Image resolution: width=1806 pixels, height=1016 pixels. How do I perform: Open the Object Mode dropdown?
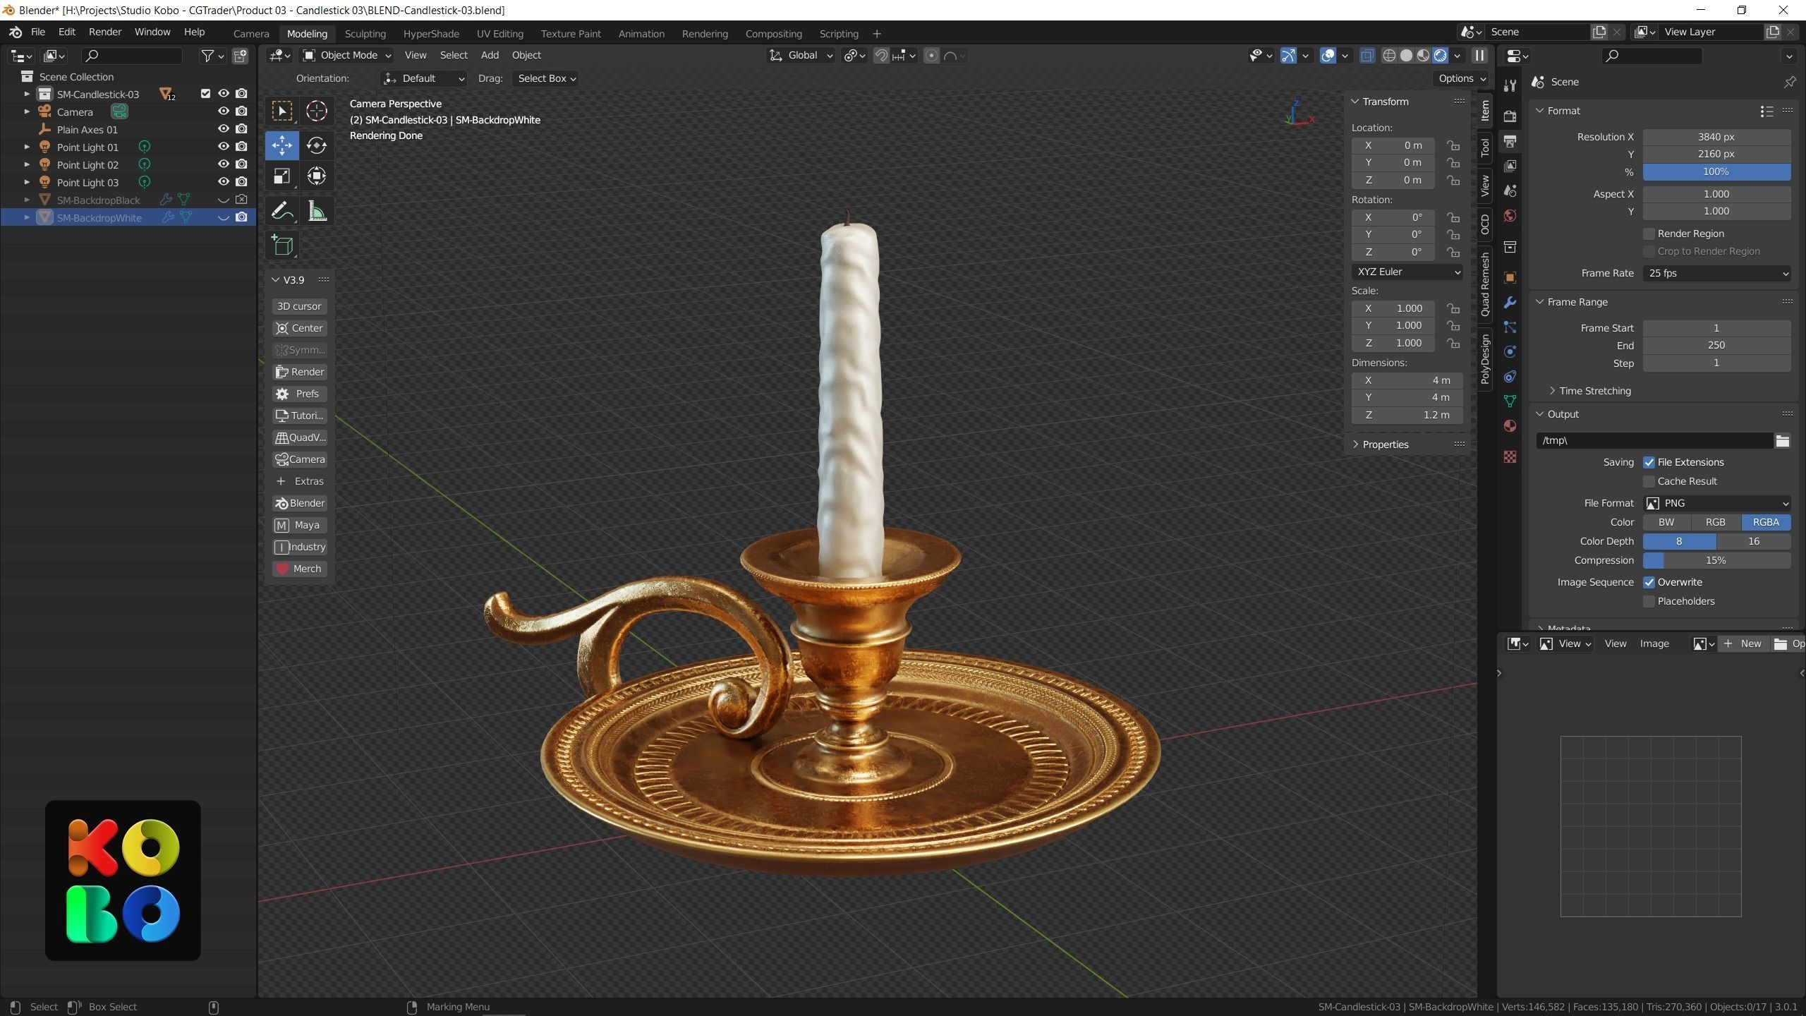pos(346,56)
